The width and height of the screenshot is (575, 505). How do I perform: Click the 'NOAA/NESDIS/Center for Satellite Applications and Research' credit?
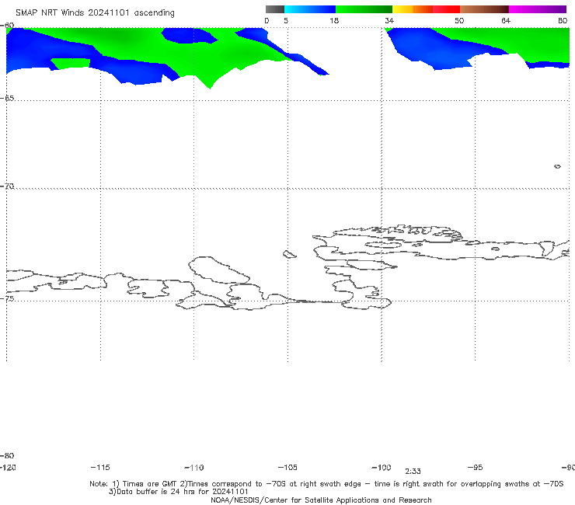point(321,500)
